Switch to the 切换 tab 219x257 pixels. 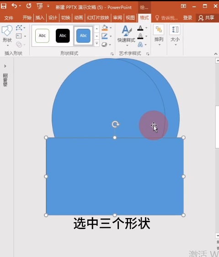(66, 18)
